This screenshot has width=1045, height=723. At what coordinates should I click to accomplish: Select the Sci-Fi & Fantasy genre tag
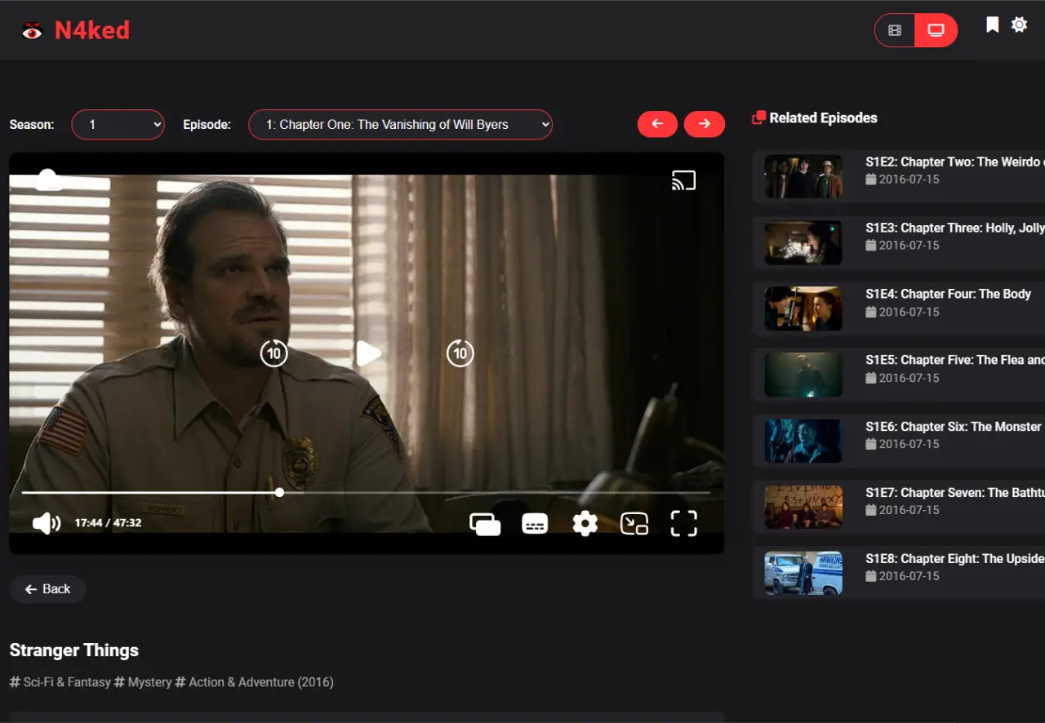(x=60, y=682)
